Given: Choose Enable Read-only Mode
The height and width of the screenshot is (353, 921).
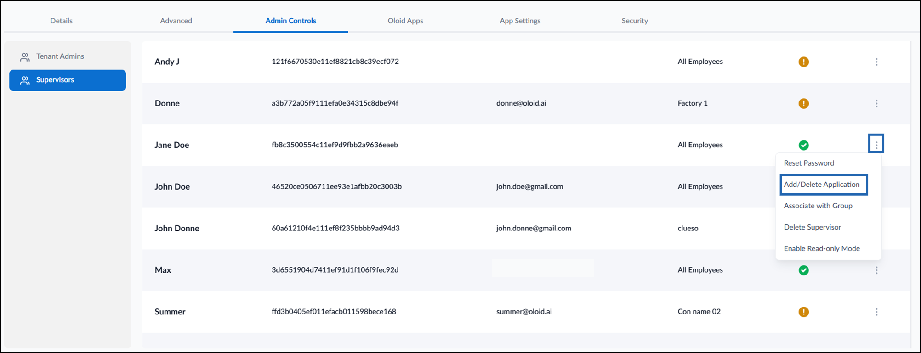Looking at the screenshot, I should [x=822, y=248].
